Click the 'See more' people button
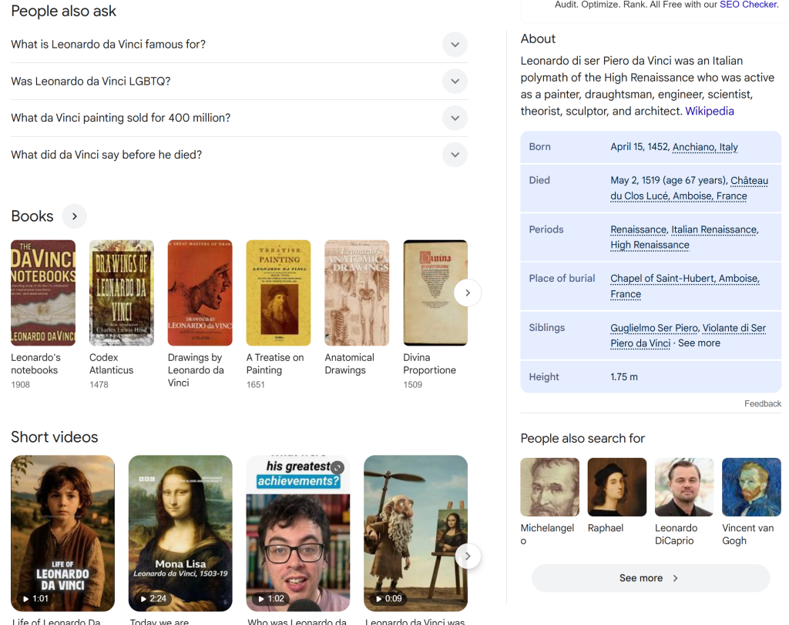The image size is (789, 625). pos(650,578)
